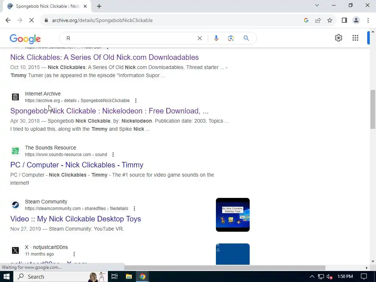Screen dimensions: 376x282
Task: Go to Google homepage via logo
Action: point(25,39)
